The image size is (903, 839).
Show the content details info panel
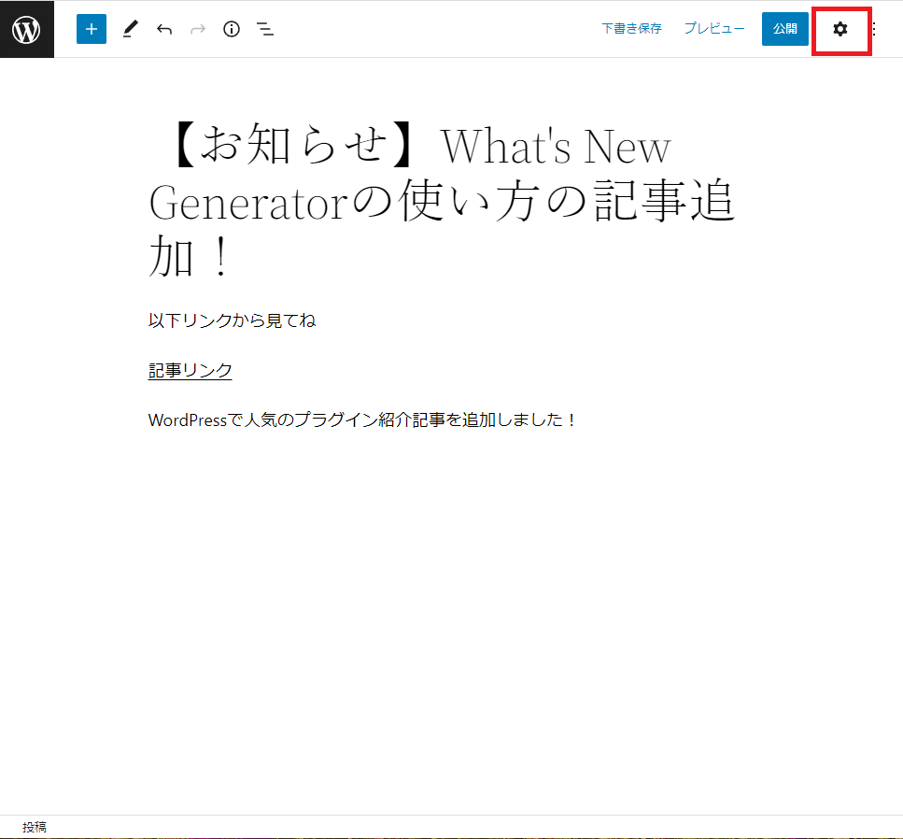pos(232,29)
